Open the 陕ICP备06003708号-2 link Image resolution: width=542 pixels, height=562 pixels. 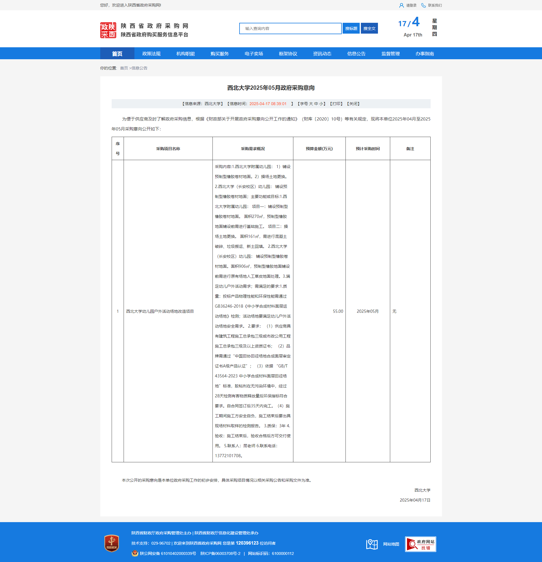point(220,553)
